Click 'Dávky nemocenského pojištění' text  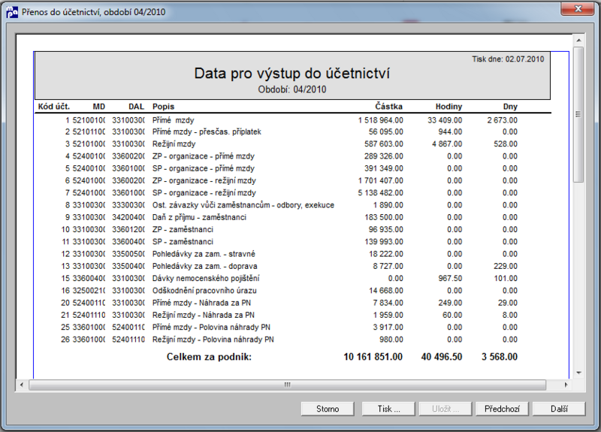coord(206,278)
